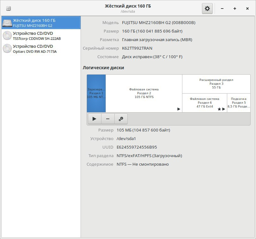
Task: Click the hard disk icon in the sidebar
Action: [x=7, y=23]
